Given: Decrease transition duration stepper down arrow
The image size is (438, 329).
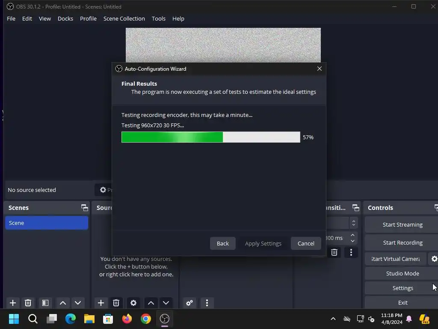Looking at the screenshot, I should click(x=352, y=241).
